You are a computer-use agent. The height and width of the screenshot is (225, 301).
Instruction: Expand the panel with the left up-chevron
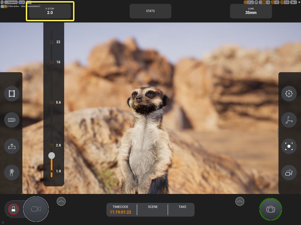coord(61,201)
